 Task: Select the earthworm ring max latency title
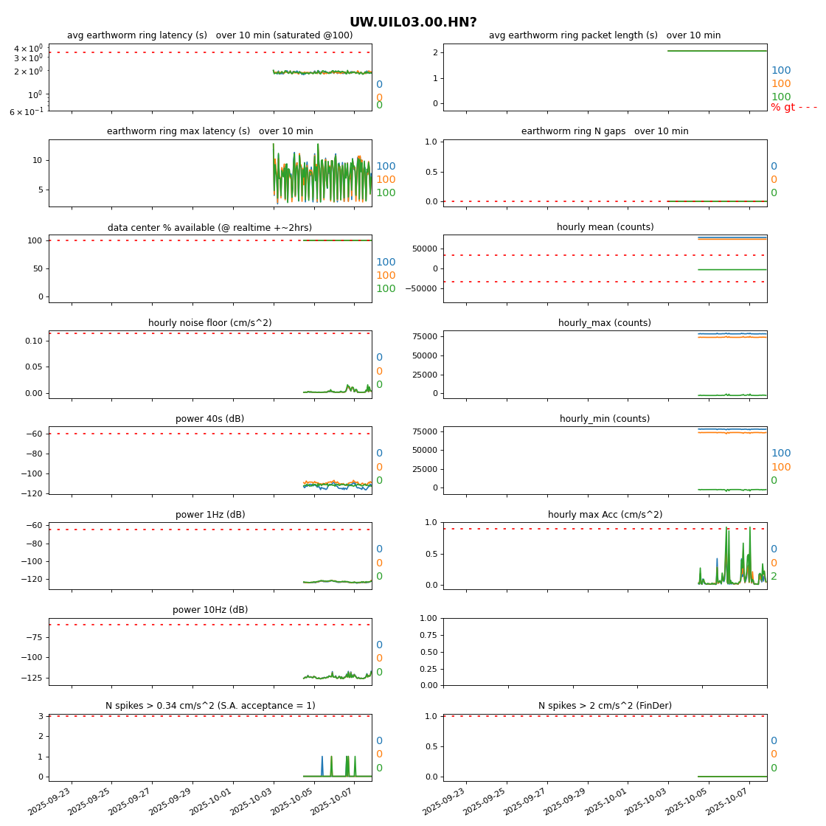210,131
